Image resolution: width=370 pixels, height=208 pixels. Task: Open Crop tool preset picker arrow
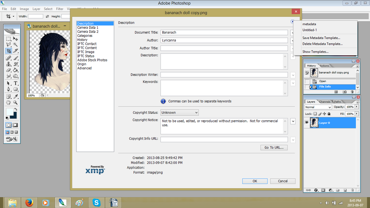(x=13, y=16)
